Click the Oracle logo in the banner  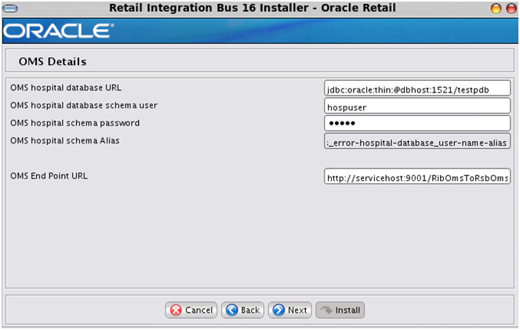[x=59, y=31]
